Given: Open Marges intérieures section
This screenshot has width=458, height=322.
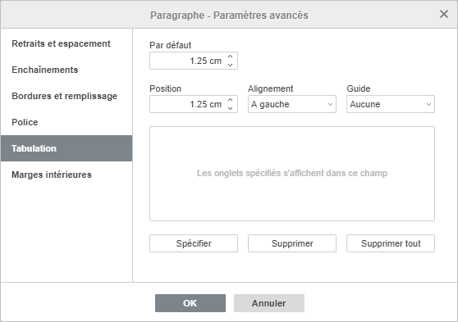Looking at the screenshot, I should coord(66,175).
